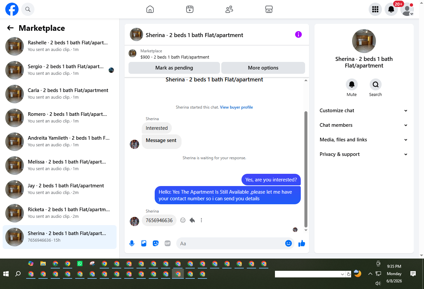This screenshot has width=424, height=289.
Task: Click the "Interested" message bubble
Action: tap(157, 128)
